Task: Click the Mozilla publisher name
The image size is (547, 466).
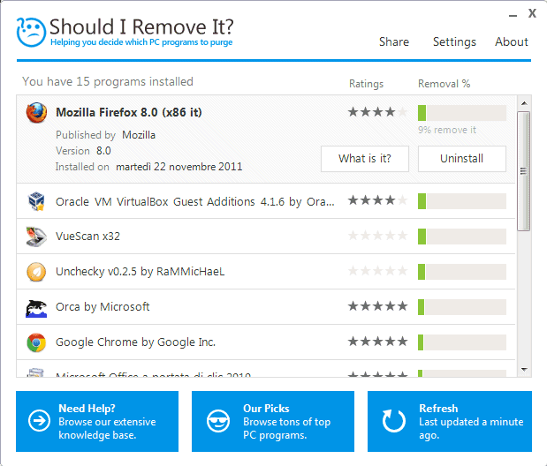Action: click(139, 135)
